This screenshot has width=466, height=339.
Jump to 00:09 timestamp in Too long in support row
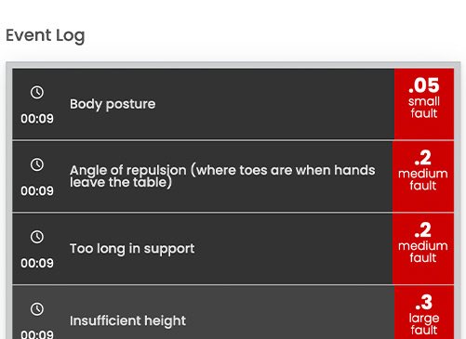pyautogui.click(x=37, y=263)
